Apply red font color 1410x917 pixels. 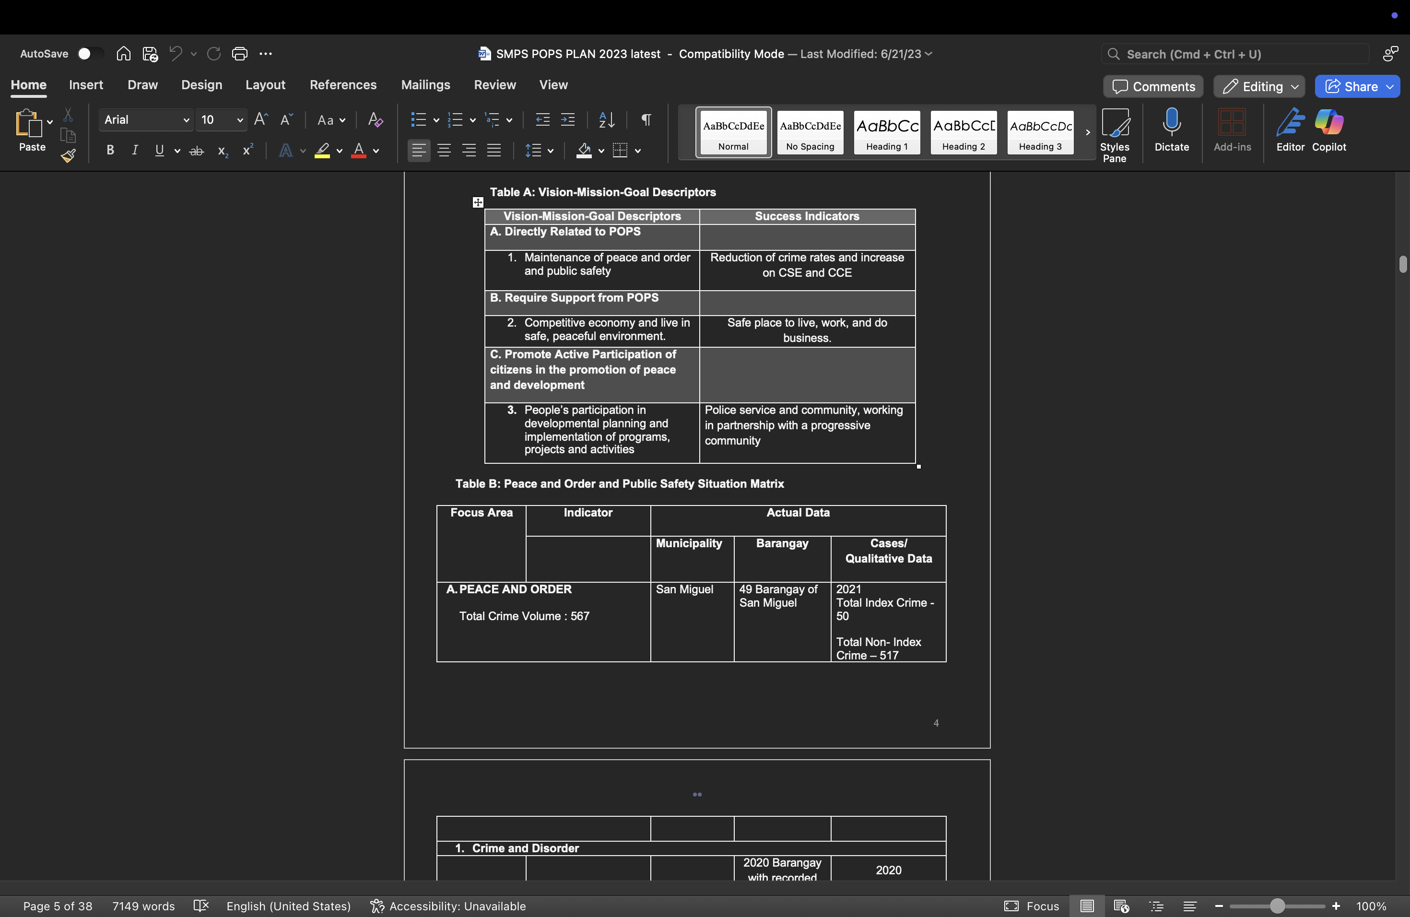click(x=358, y=151)
